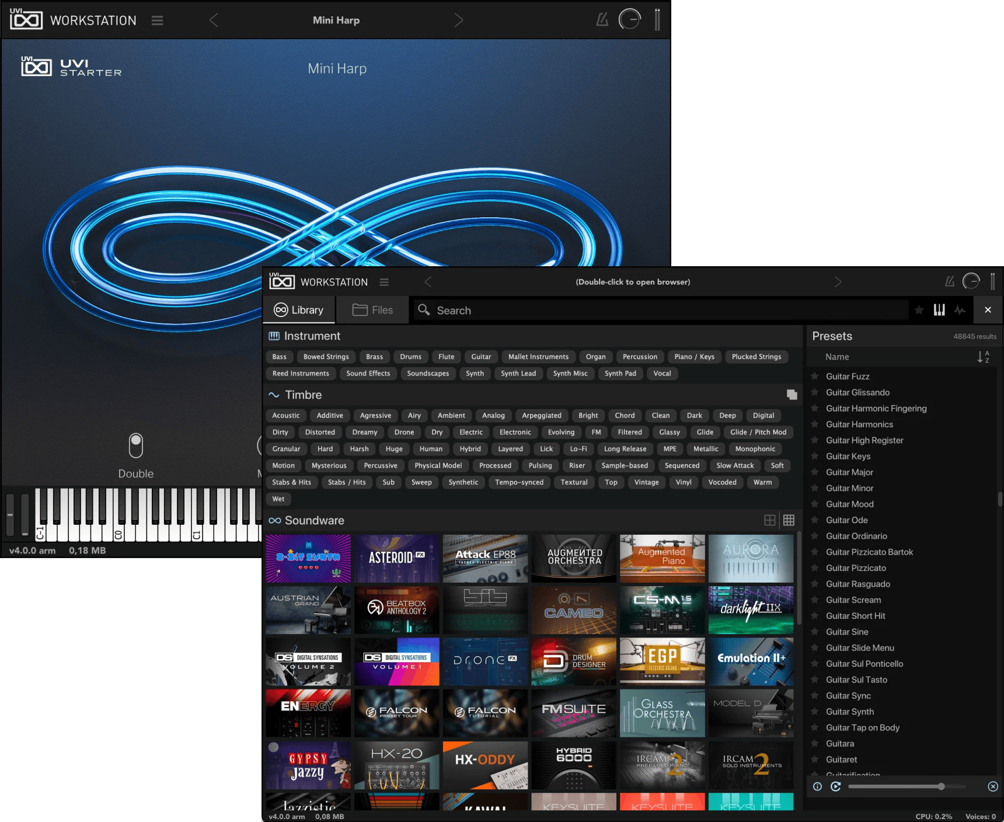Image resolution: width=1004 pixels, height=822 pixels.
Task: Click the previous preset arrow in the browser window
Action: click(x=428, y=282)
